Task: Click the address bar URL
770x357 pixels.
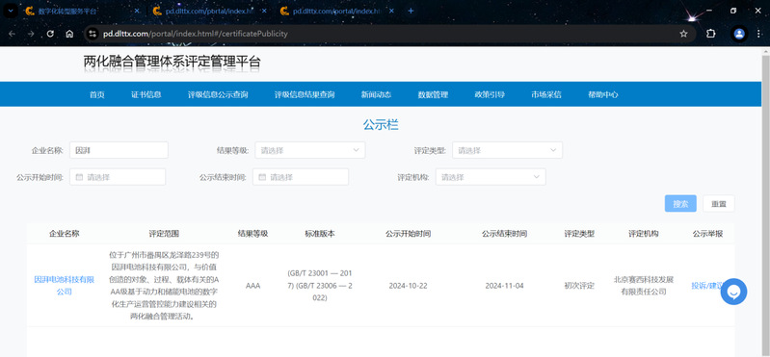Action: click(195, 34)
